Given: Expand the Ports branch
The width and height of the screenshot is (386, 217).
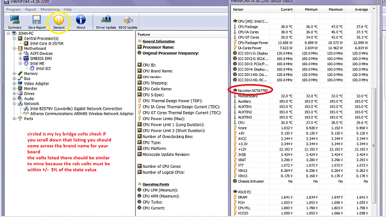Looking at the screenshot, I should coord(14,119).
